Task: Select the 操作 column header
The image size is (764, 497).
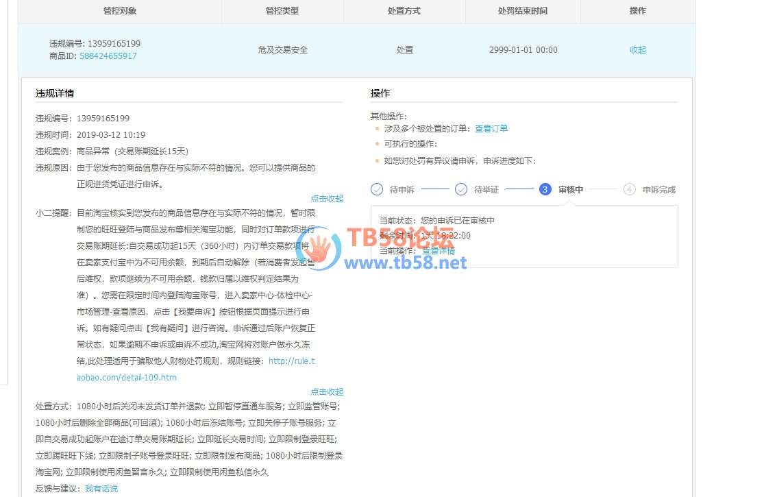Action: point(637,11)
